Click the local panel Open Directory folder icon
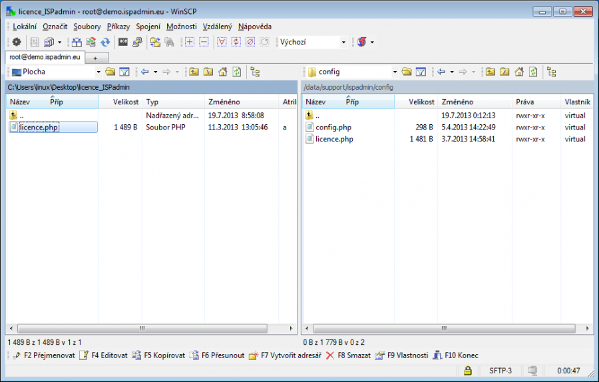This screenshot has height=382, width=599. 110,72
